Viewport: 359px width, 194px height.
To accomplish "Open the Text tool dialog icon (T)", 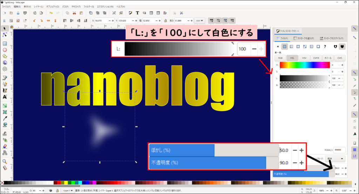I will click(x=137, y=13).
